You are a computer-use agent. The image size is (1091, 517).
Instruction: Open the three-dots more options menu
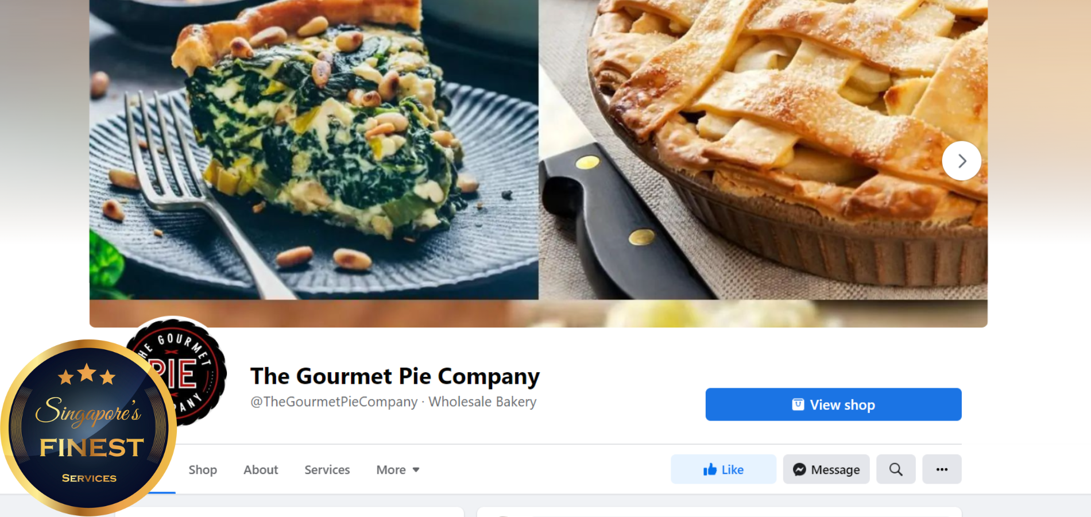[x=942, y=469]
